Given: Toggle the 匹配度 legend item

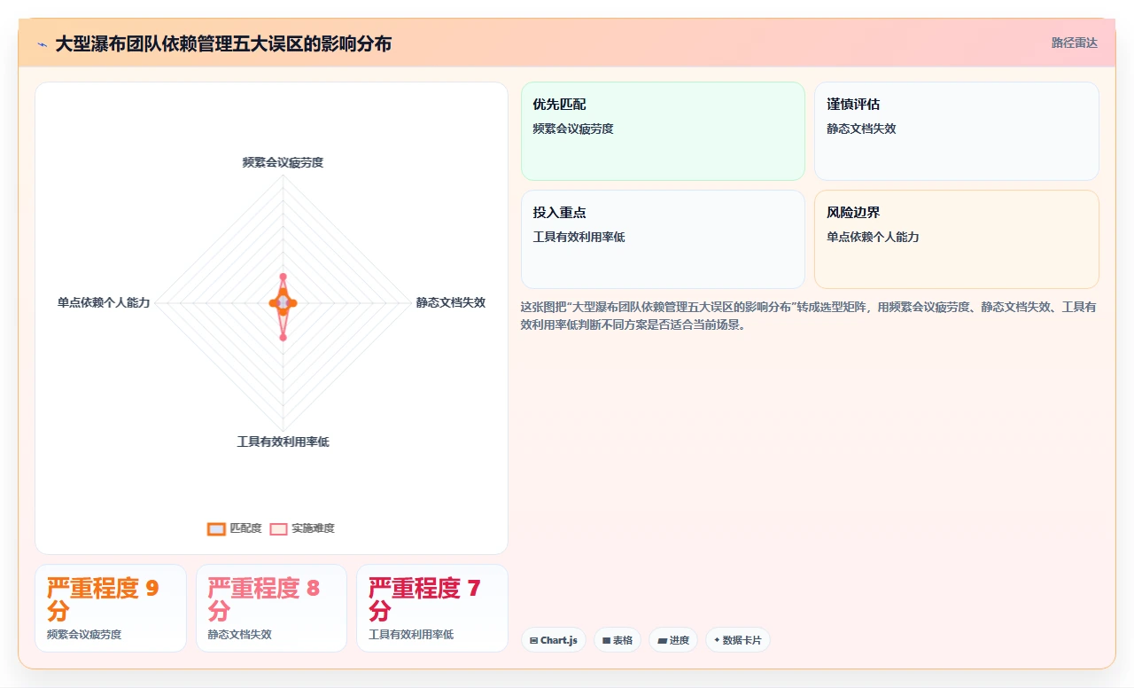Looking at the screenshot, I should pos(235,528).
